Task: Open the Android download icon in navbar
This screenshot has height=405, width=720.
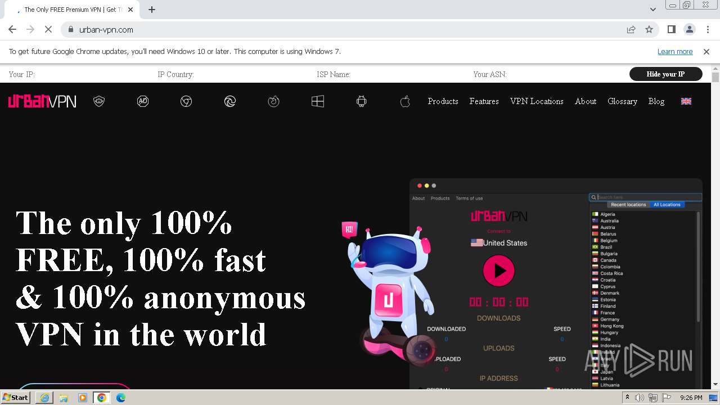Action: 361,101
